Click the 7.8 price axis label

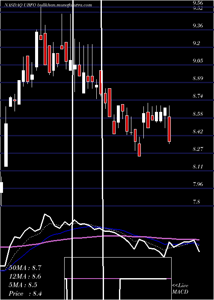(196, 202)
